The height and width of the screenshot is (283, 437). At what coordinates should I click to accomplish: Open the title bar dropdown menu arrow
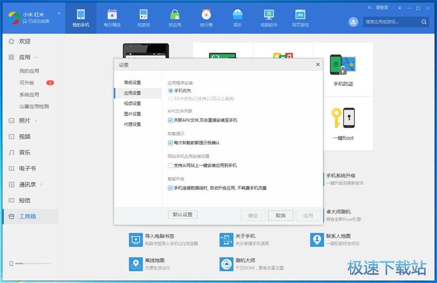[x=399, y=8]
